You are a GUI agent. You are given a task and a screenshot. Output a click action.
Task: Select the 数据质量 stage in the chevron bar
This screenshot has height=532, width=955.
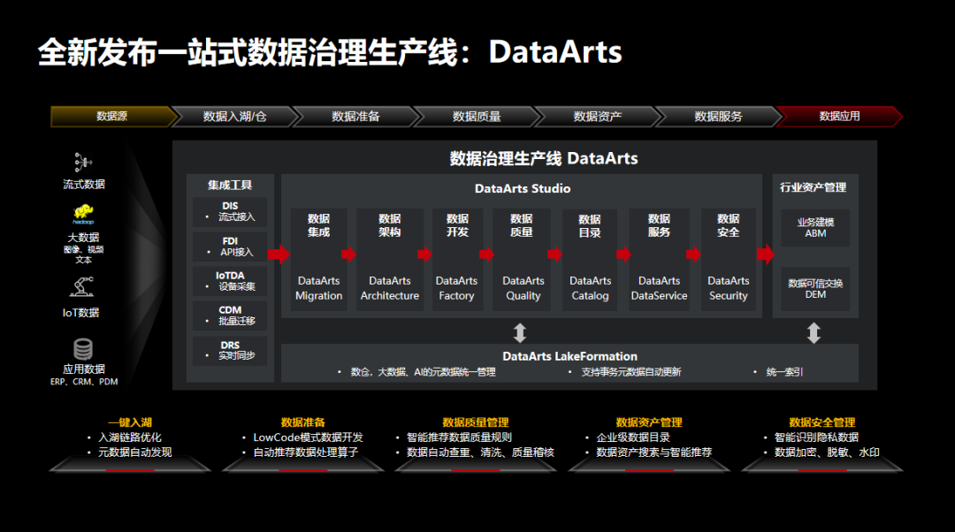477,117
